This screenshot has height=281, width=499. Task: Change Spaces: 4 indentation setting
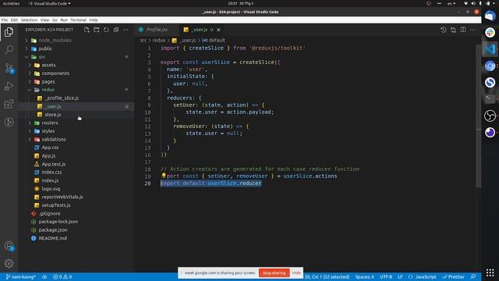(364, 277)
